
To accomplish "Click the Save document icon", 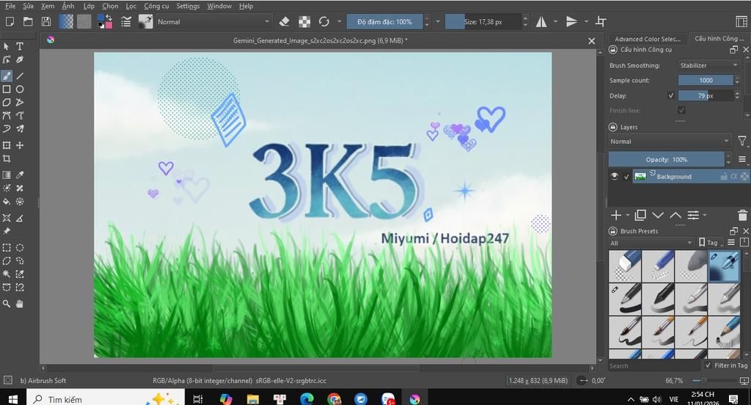I will (46, 22).
